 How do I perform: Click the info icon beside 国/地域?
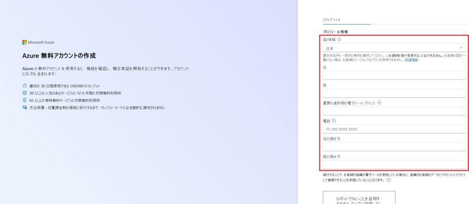(x=339, y=40)
